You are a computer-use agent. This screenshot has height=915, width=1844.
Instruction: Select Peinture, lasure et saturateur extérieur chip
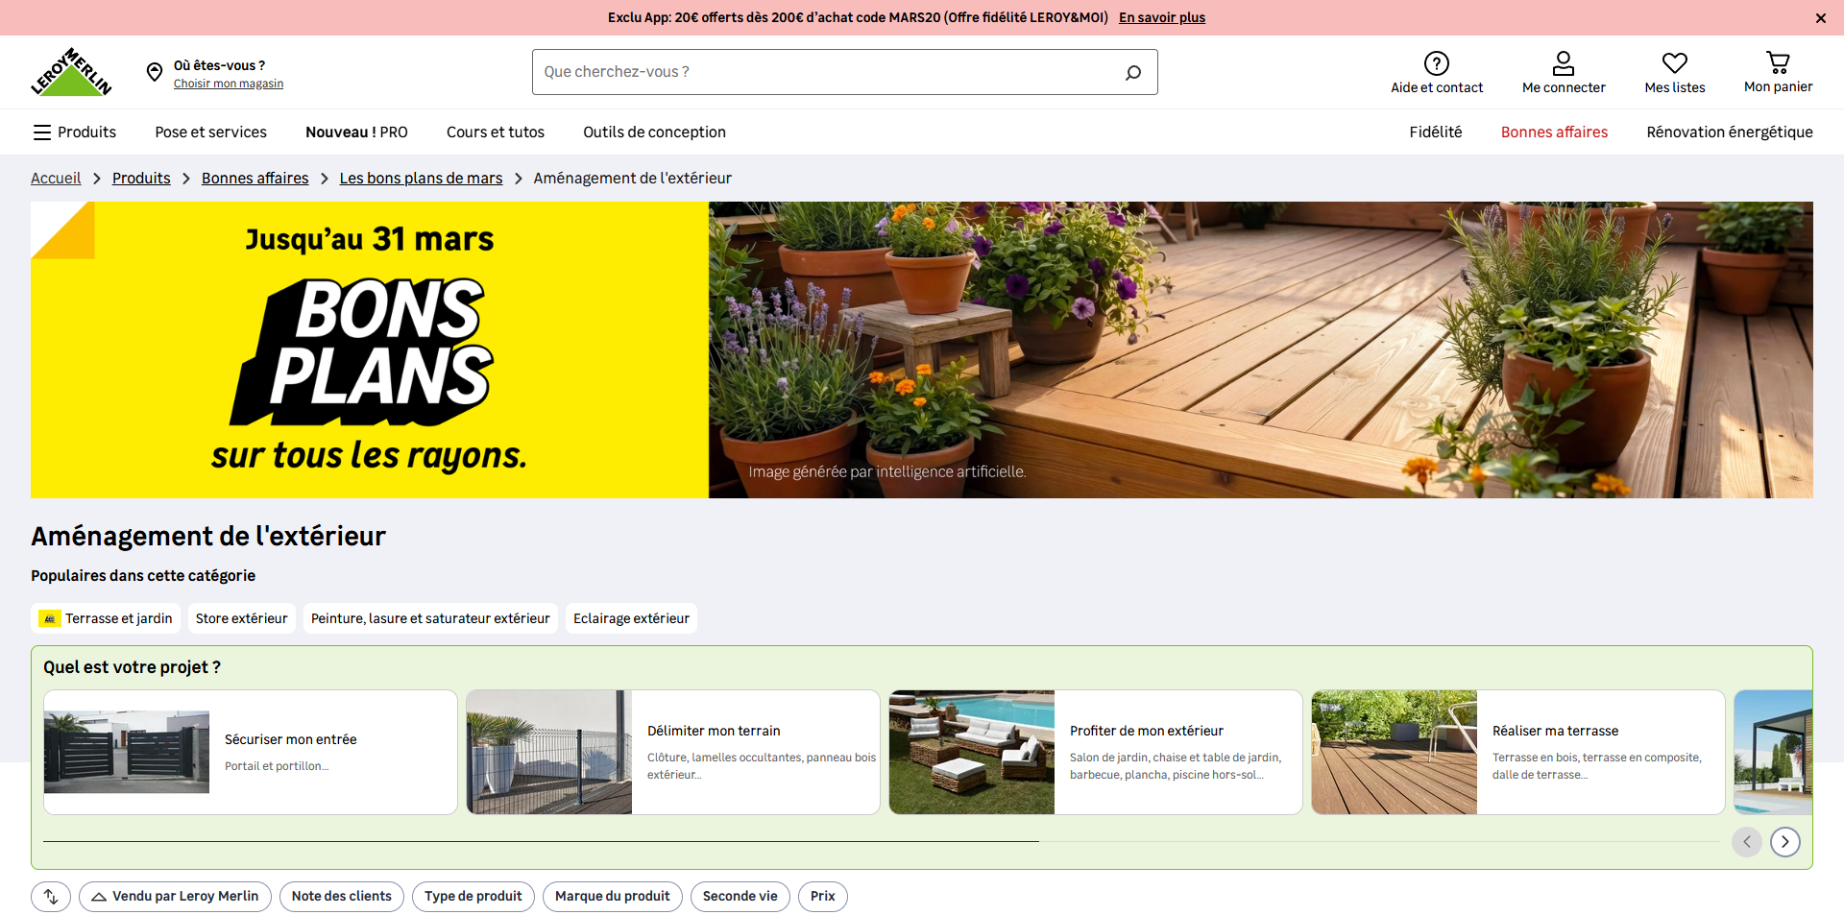(x=430, y=618)
